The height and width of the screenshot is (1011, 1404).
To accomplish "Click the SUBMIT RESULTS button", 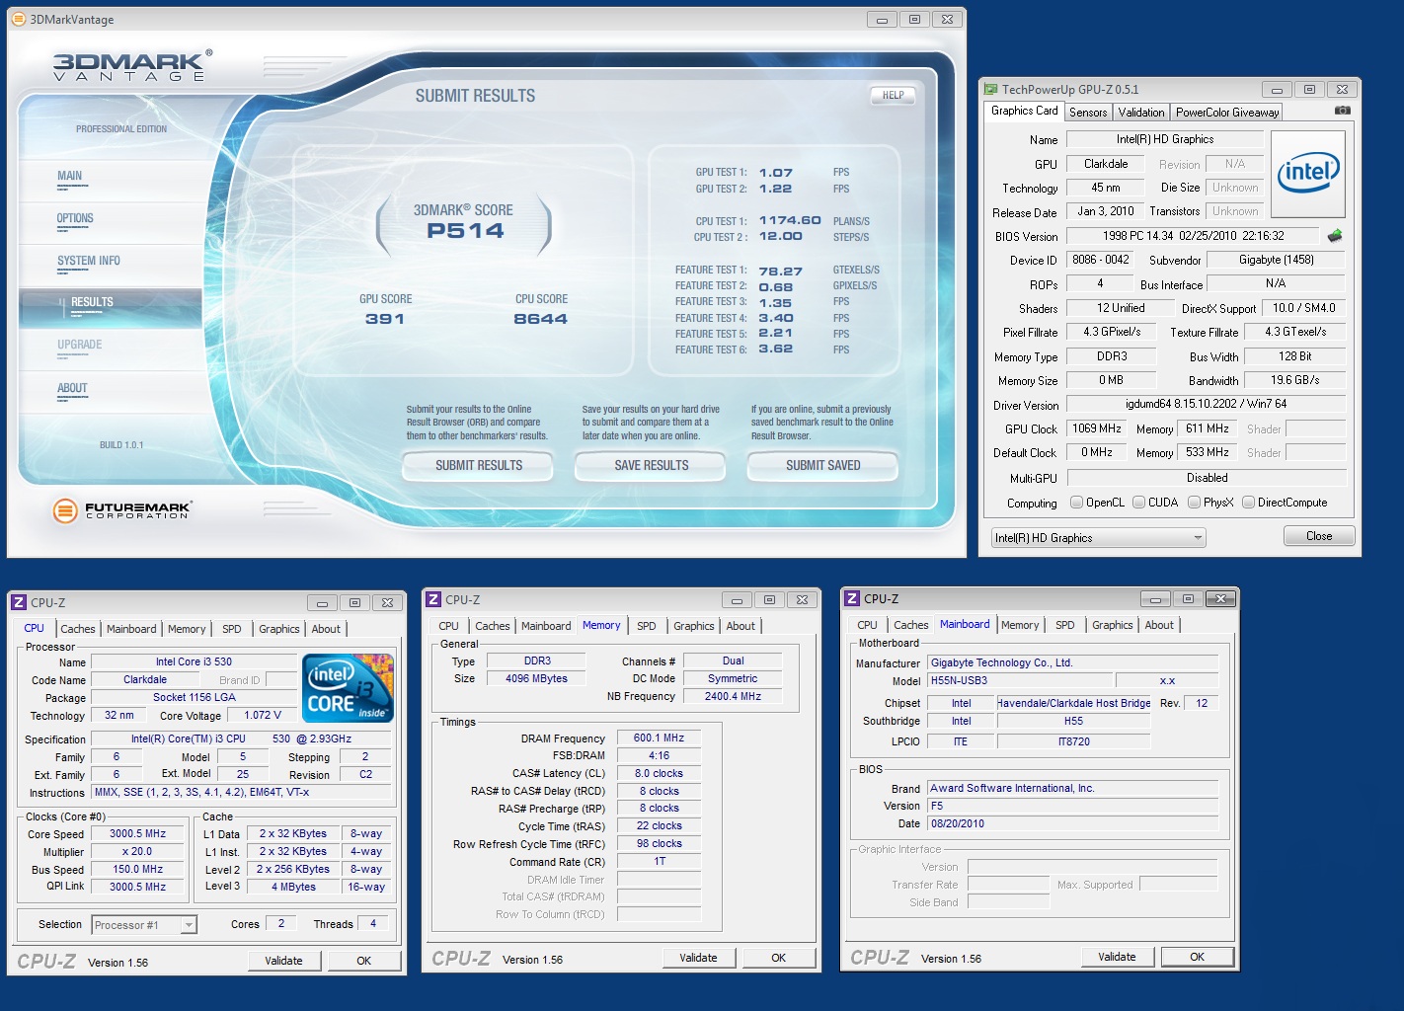I will pyautogui.click(x=479, y=466).
